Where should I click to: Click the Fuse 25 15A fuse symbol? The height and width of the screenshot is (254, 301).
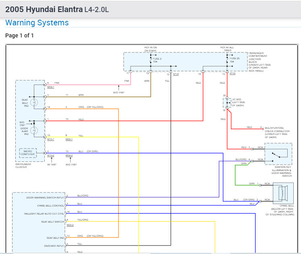pyautogui.click(x=227, y=60)
